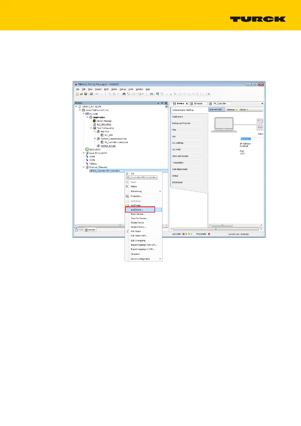Viewport: 301px width, 426px height.
Task: Click the shopping cart store icon
Action: [x=209, y=94]
